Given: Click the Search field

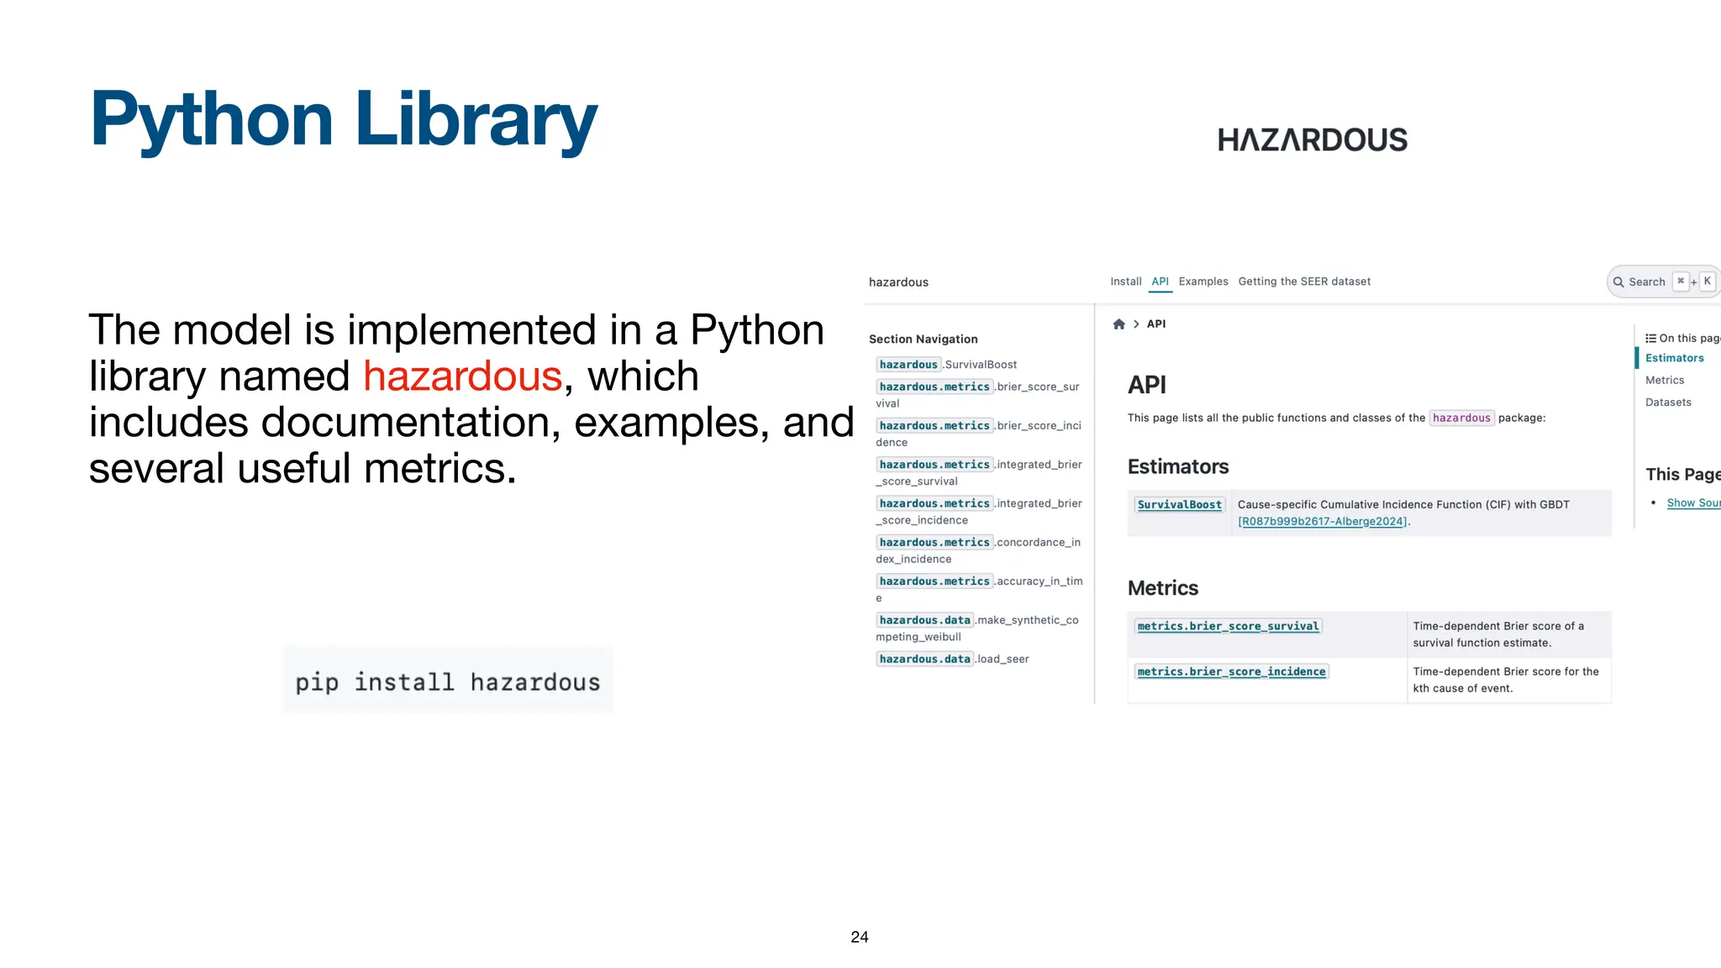Looking at the screenshot, I should point(1664,282).
